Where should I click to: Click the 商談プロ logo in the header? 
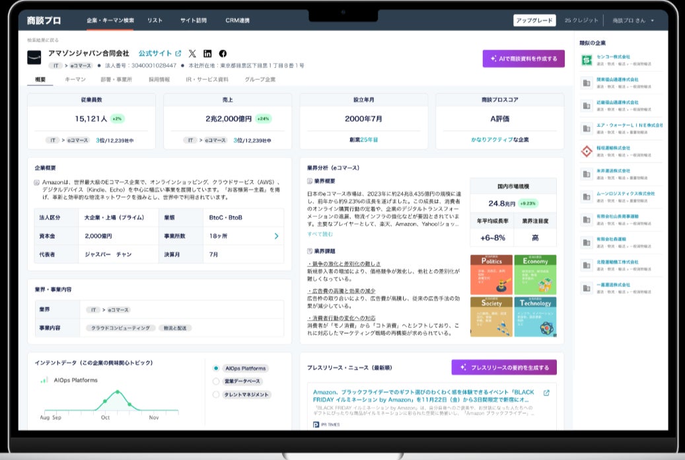tap(44, 20)
